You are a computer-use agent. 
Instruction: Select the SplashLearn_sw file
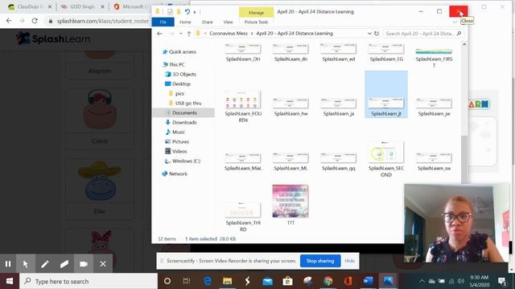(x=434, y=162)
